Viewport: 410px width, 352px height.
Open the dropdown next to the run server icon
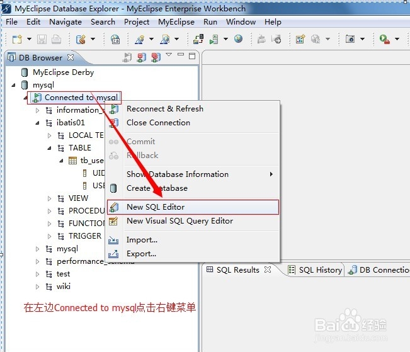click(225, 39)
